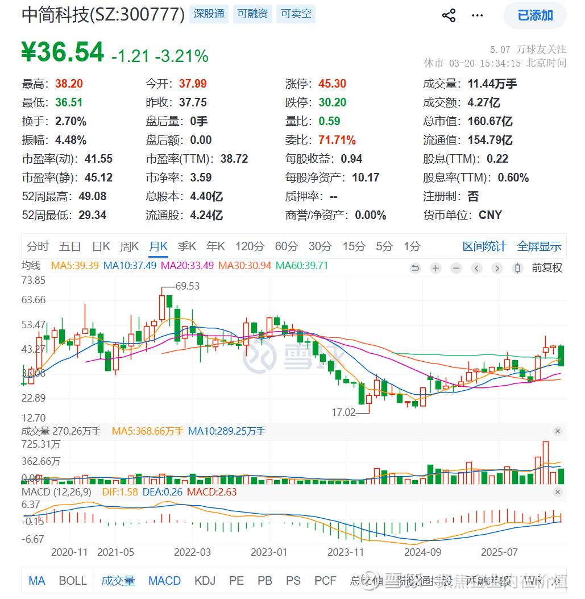Select the 5分 interval tab

[384, 246]
